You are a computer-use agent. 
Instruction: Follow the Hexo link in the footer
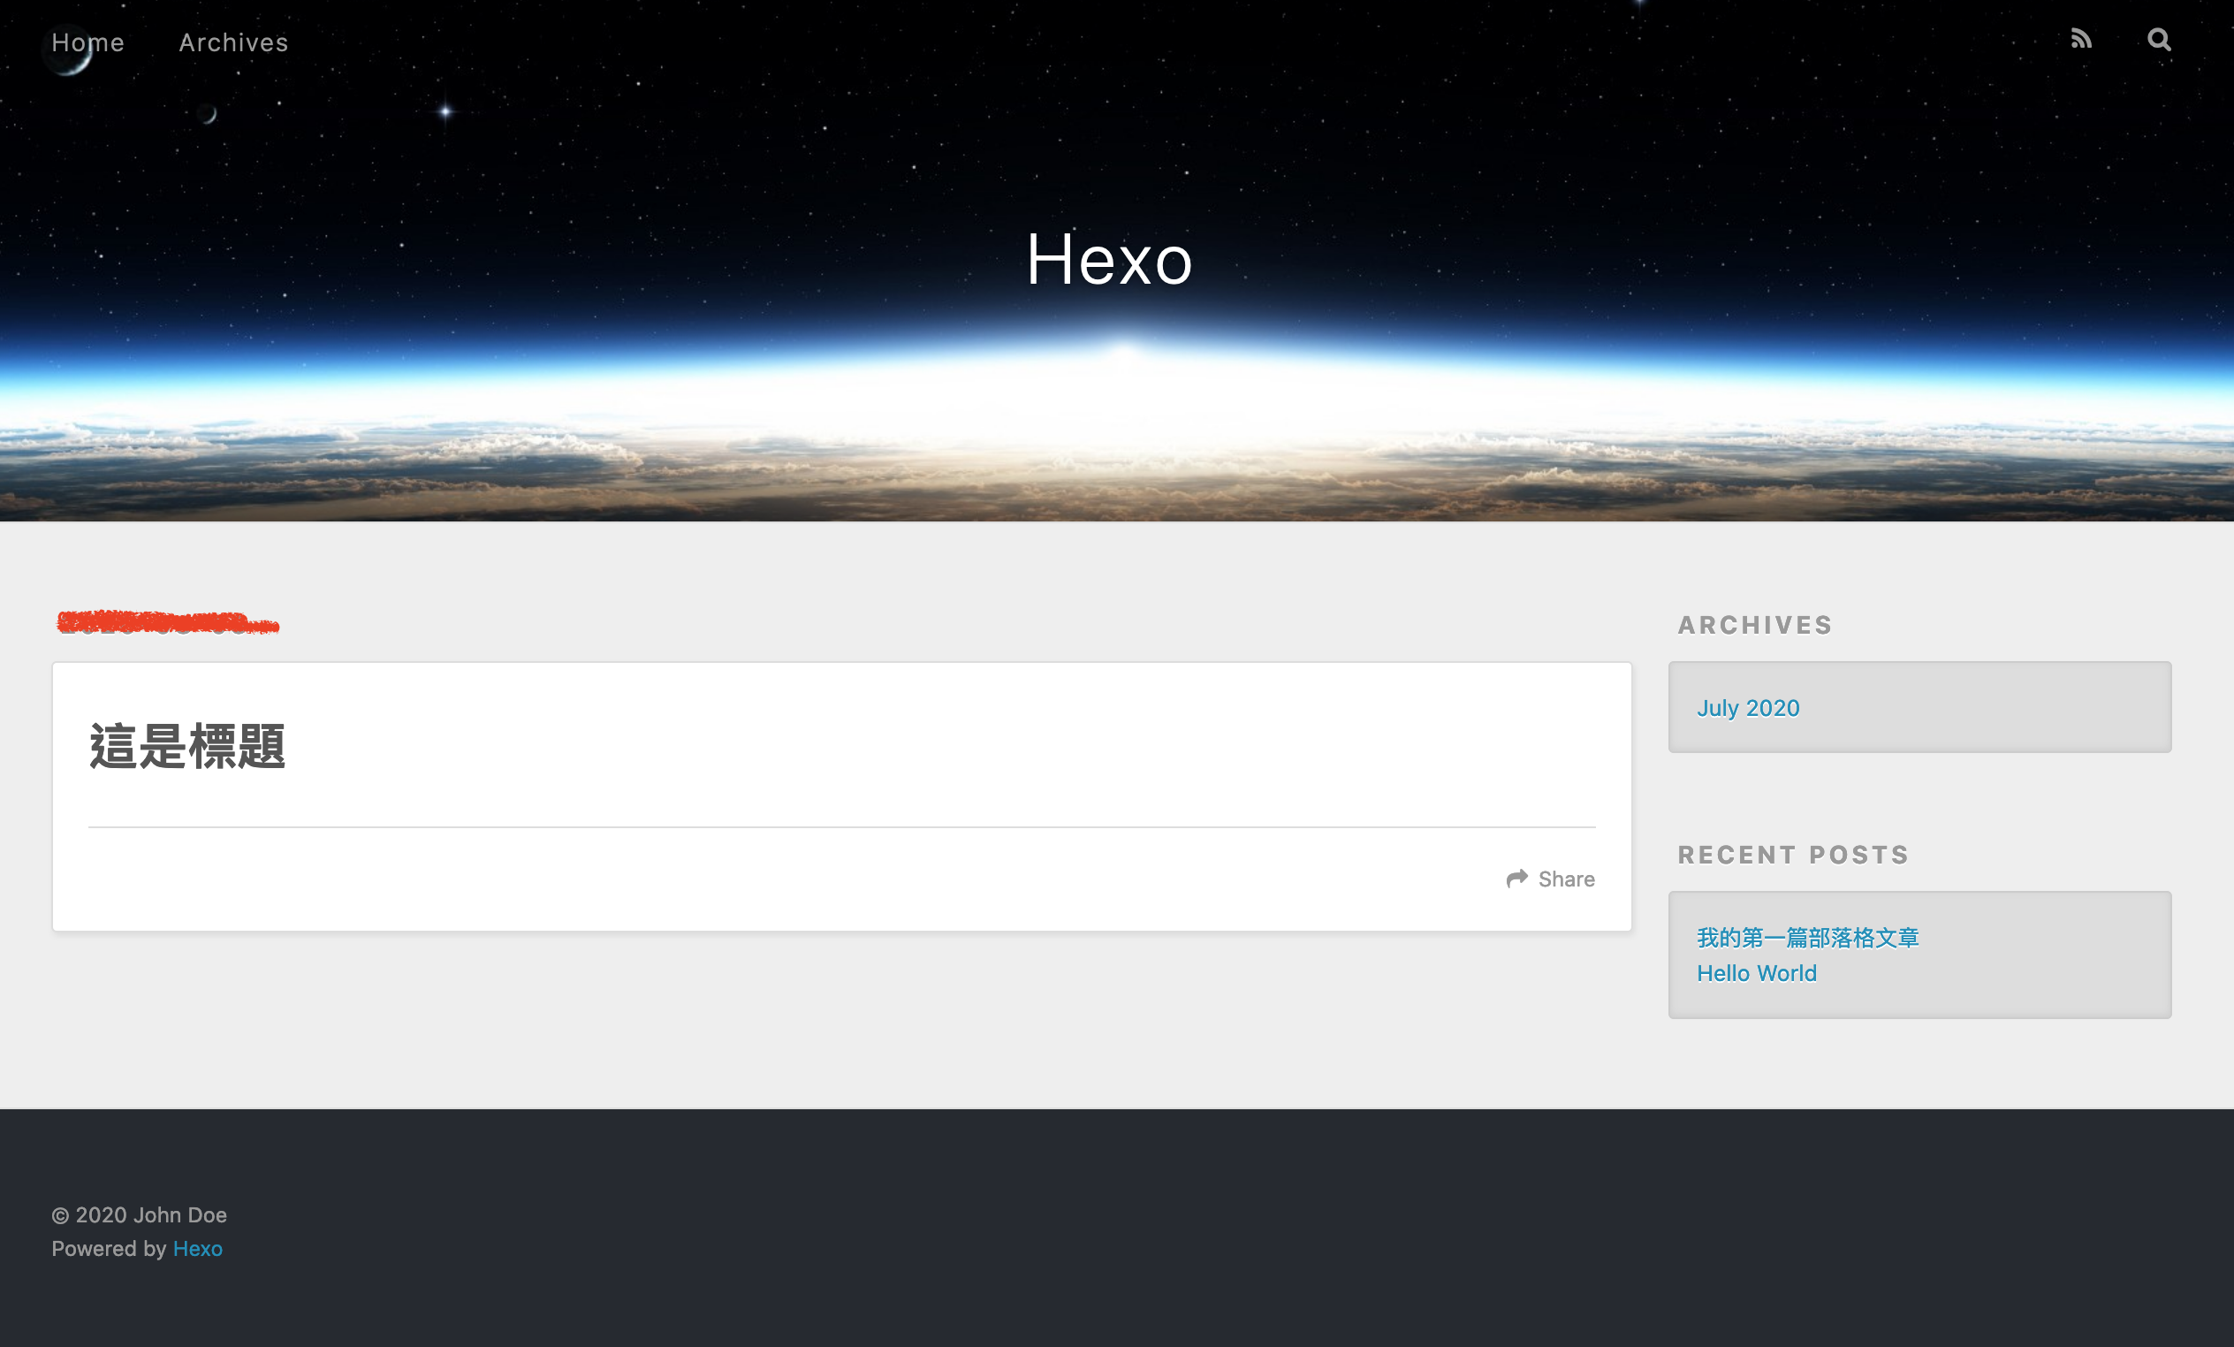198,1249
